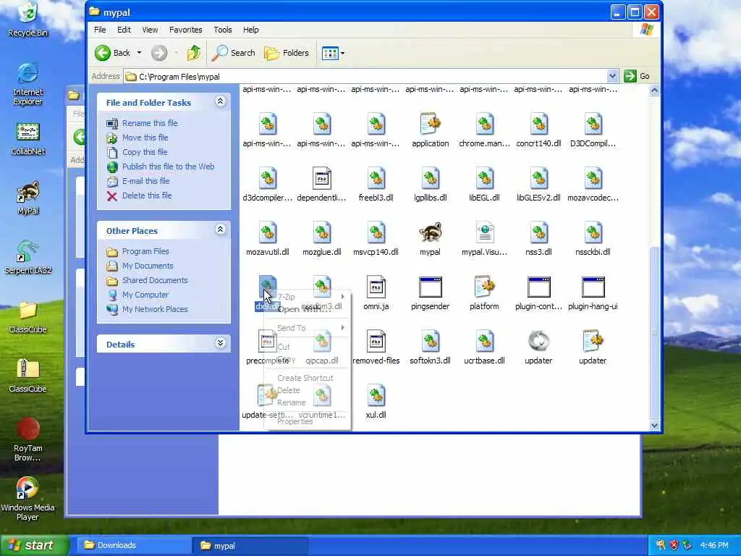This screenshot has height=556, width=741.
Task: Select the dependentlibs file
Action: point(321,185)
